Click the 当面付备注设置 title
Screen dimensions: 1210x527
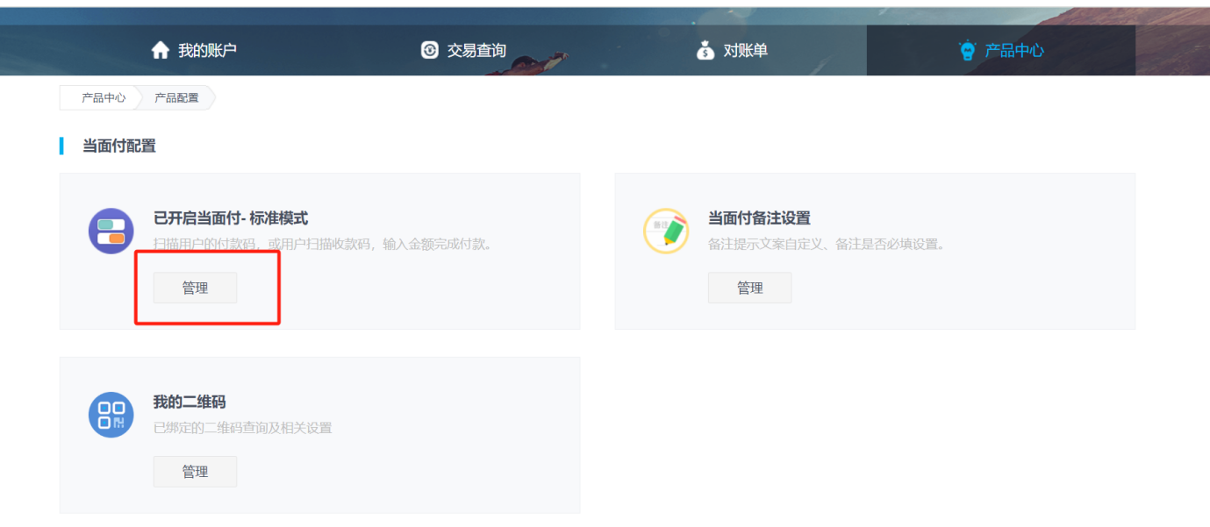(x=759, y=218)
